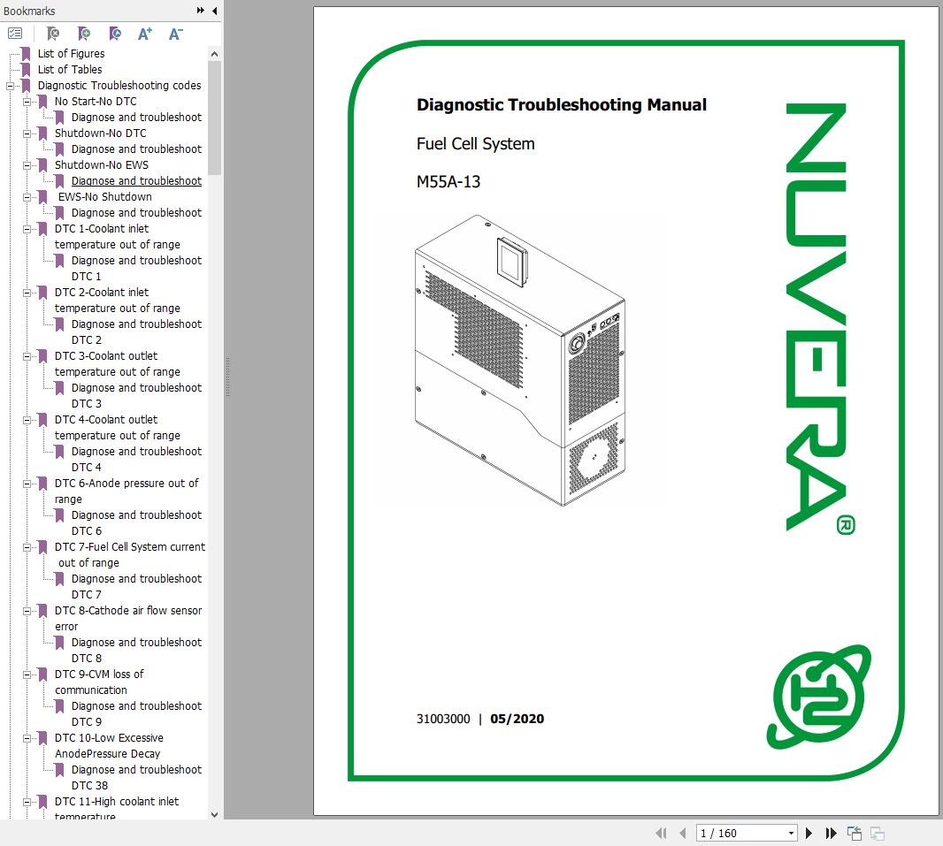
Task: Open the EWS-No Shutdown bookmark
Action: tap(104, 196)
